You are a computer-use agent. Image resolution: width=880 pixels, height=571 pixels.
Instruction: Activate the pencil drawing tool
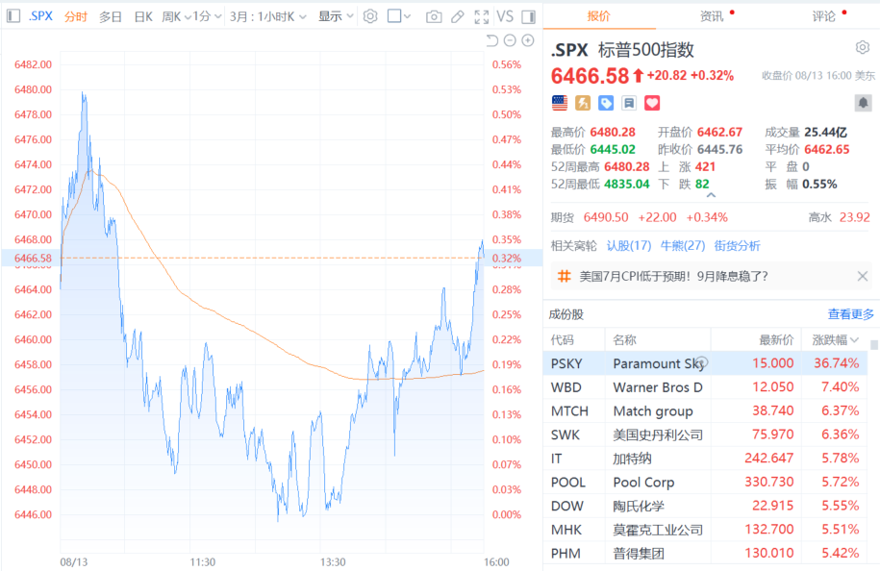click(458, 17)
